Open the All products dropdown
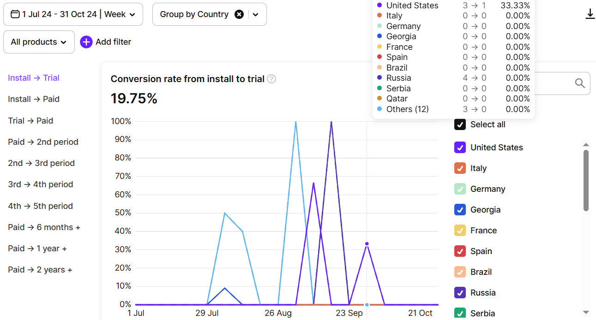The image size is (596, 320). [39, 42]
